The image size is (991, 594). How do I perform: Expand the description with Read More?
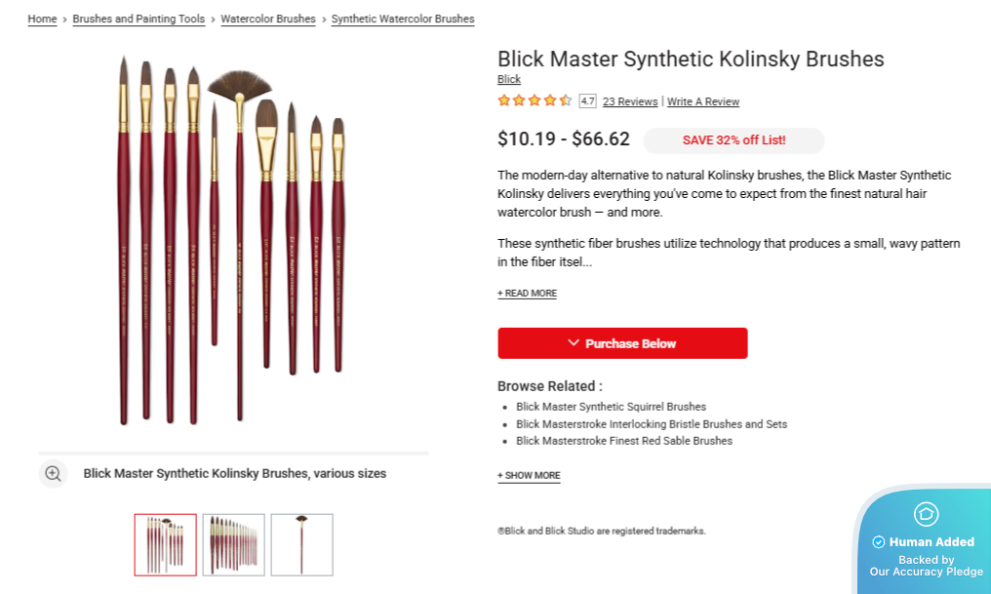click(x=527, y=294)
